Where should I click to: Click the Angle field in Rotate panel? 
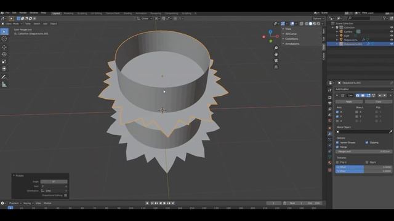coord(54,182)
